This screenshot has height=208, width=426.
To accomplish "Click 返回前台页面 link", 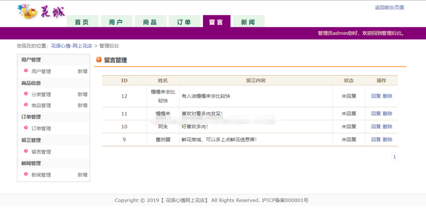I will 389,7.
